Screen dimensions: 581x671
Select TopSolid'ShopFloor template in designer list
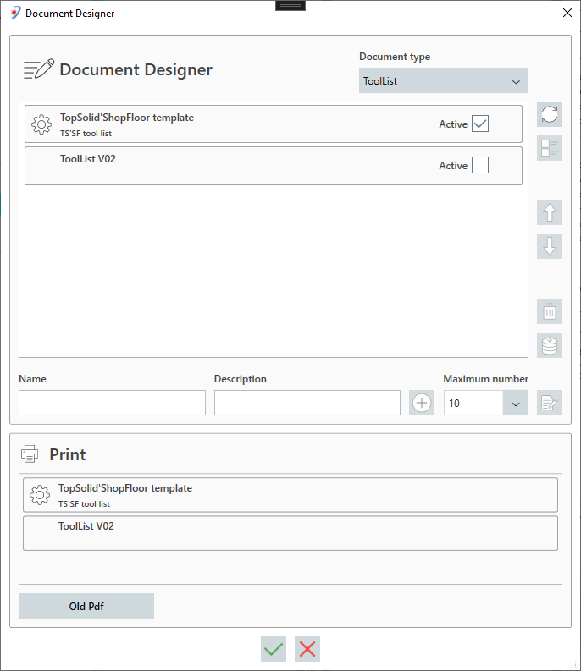274,124
